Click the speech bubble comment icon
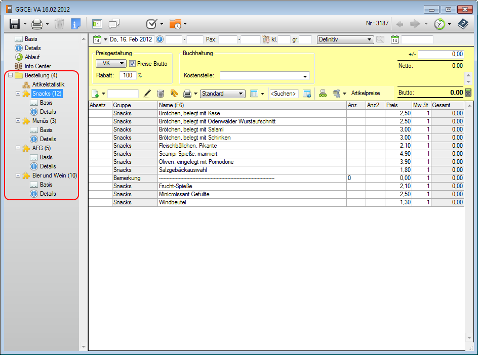The width and height of the screenshot is (478, 355). (x=114, y=24)
